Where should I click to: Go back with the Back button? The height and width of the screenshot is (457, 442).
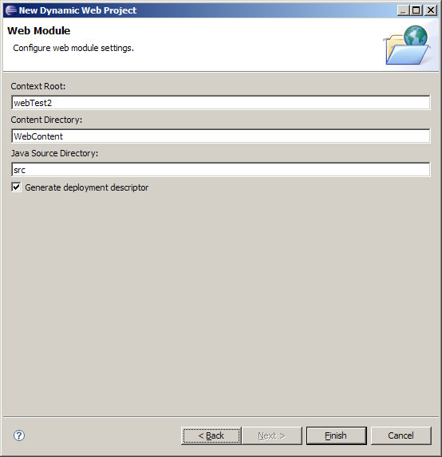click(211, 435)
